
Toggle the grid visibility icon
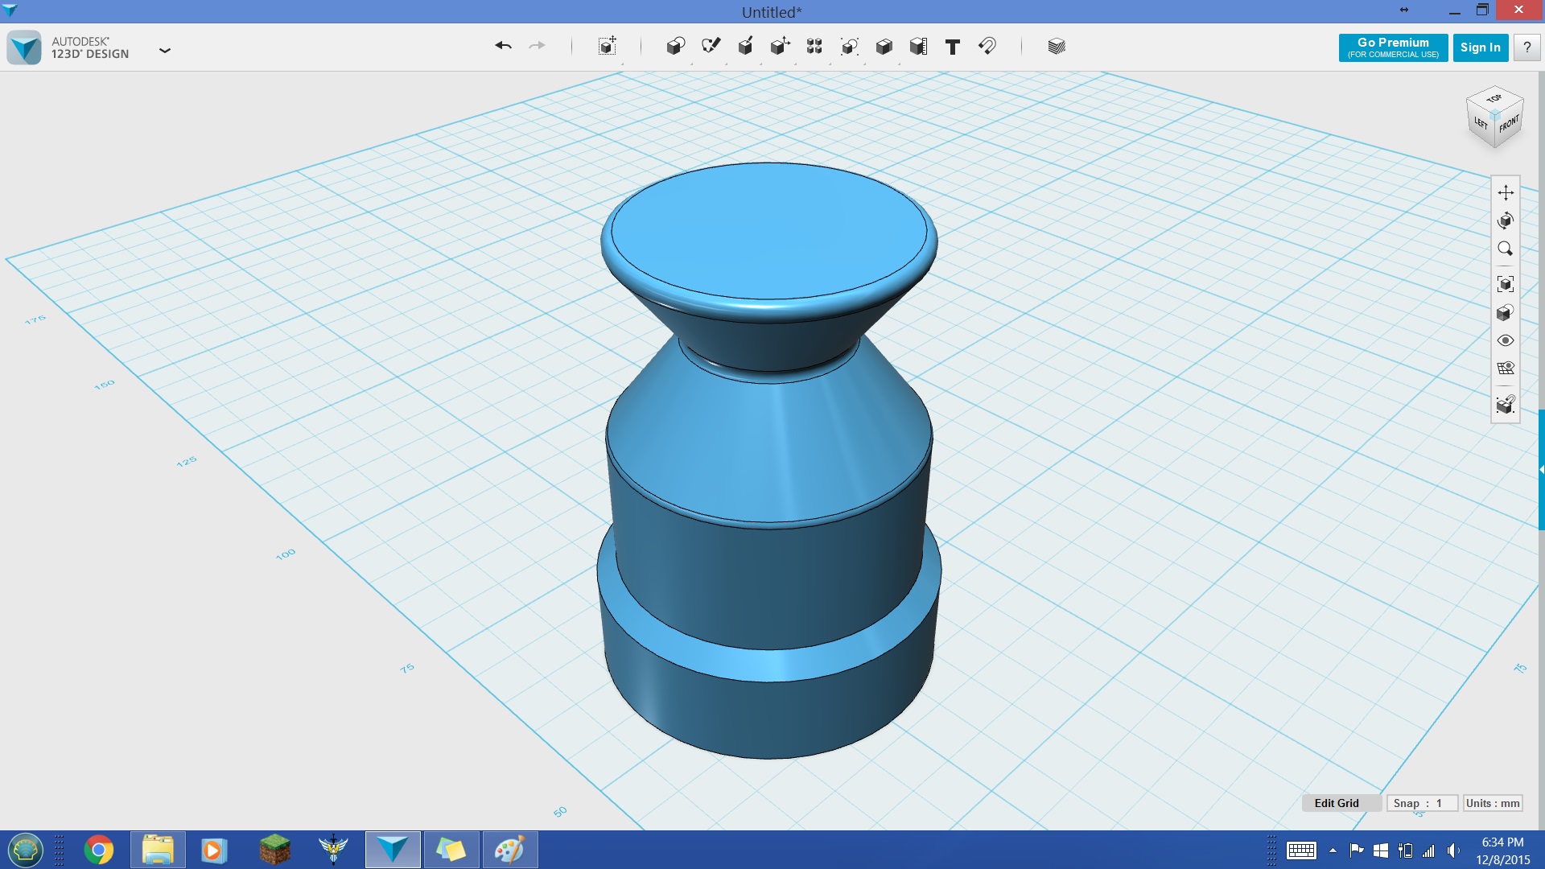1506,369
